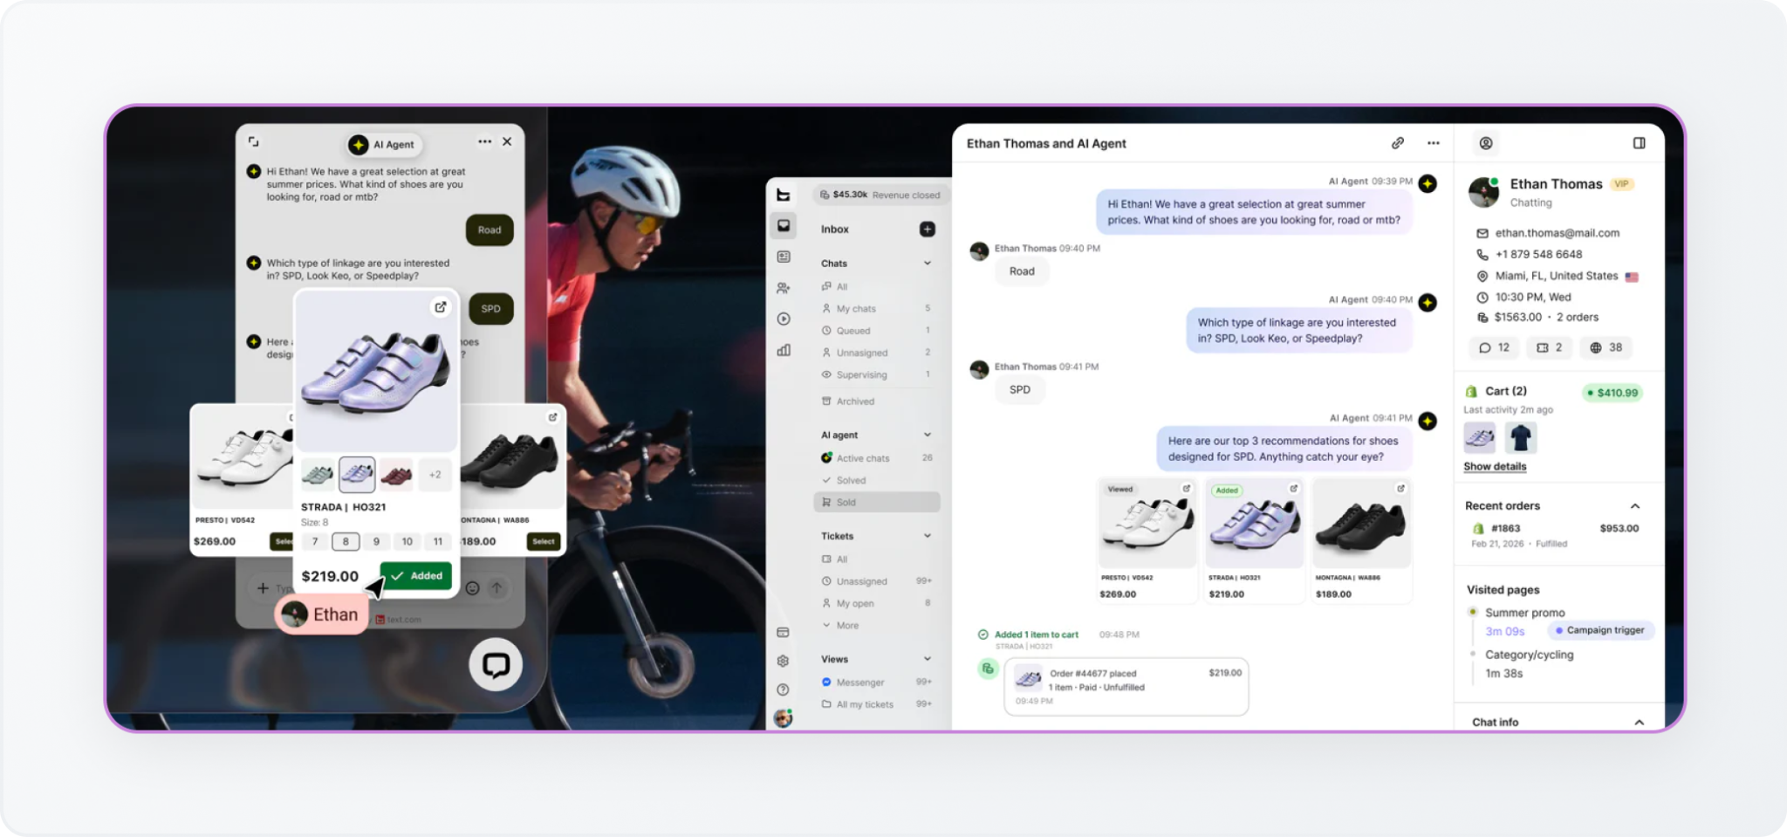Open the reports bar-chart icon
1787x837 pixels.
click(784, 350)
